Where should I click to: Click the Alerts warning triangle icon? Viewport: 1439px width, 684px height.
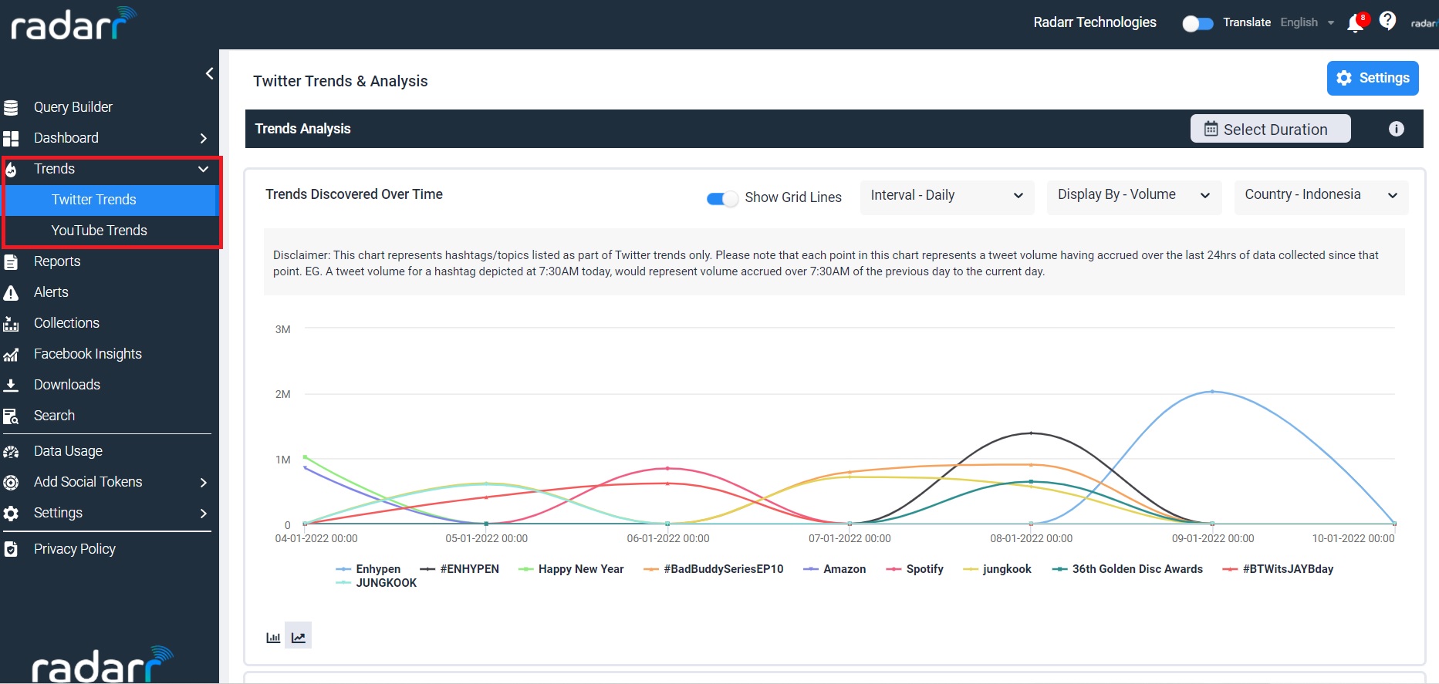coord(11,292)
